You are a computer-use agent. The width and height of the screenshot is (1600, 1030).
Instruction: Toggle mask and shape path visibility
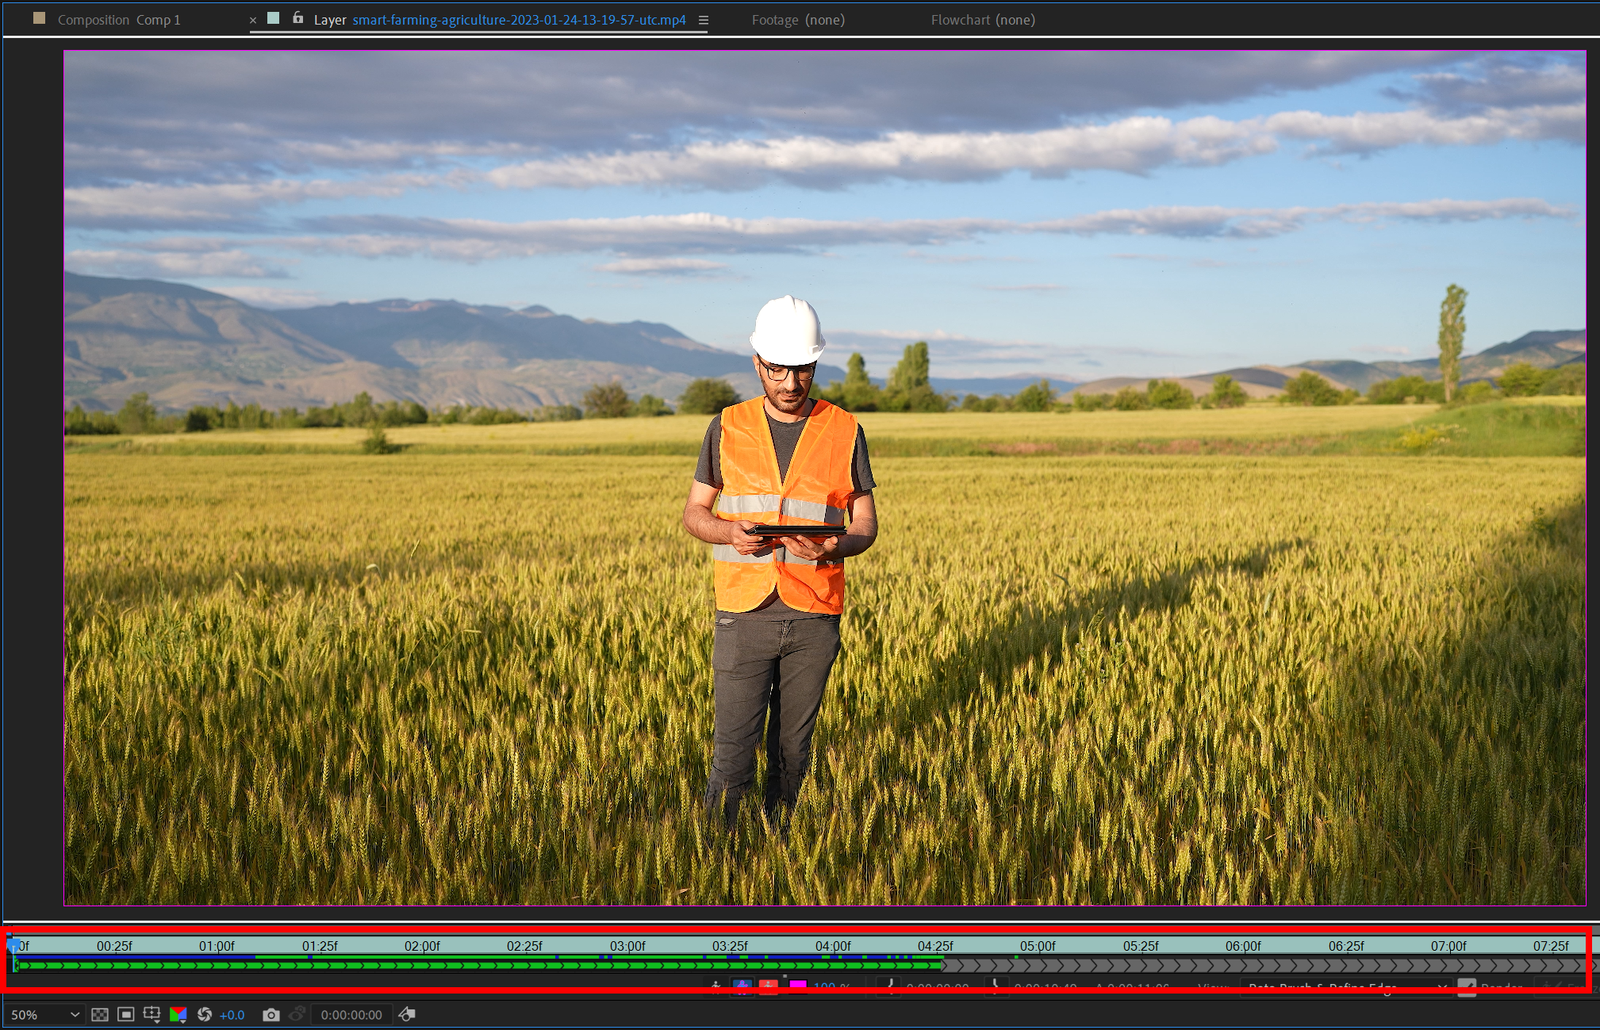pos(125,1015)
